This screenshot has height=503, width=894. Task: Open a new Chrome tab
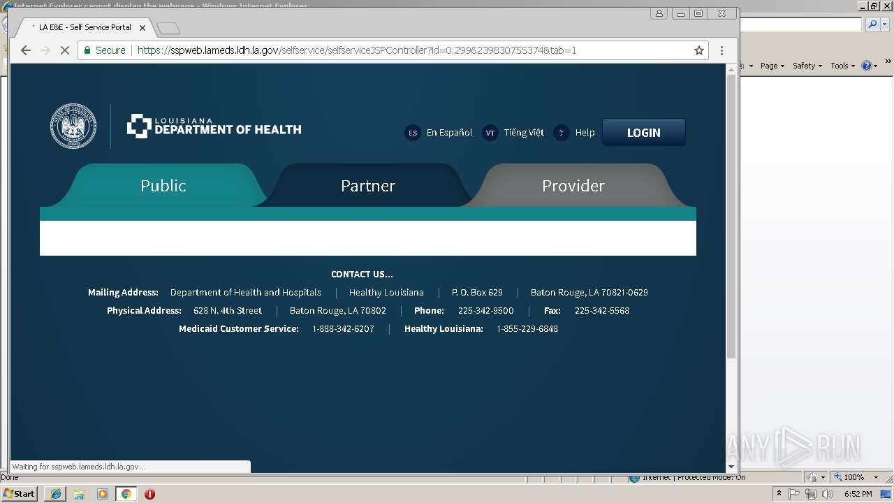tap(168, 29)
